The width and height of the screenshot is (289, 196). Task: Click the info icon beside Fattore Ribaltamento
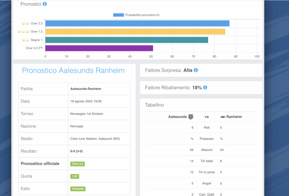205,88
